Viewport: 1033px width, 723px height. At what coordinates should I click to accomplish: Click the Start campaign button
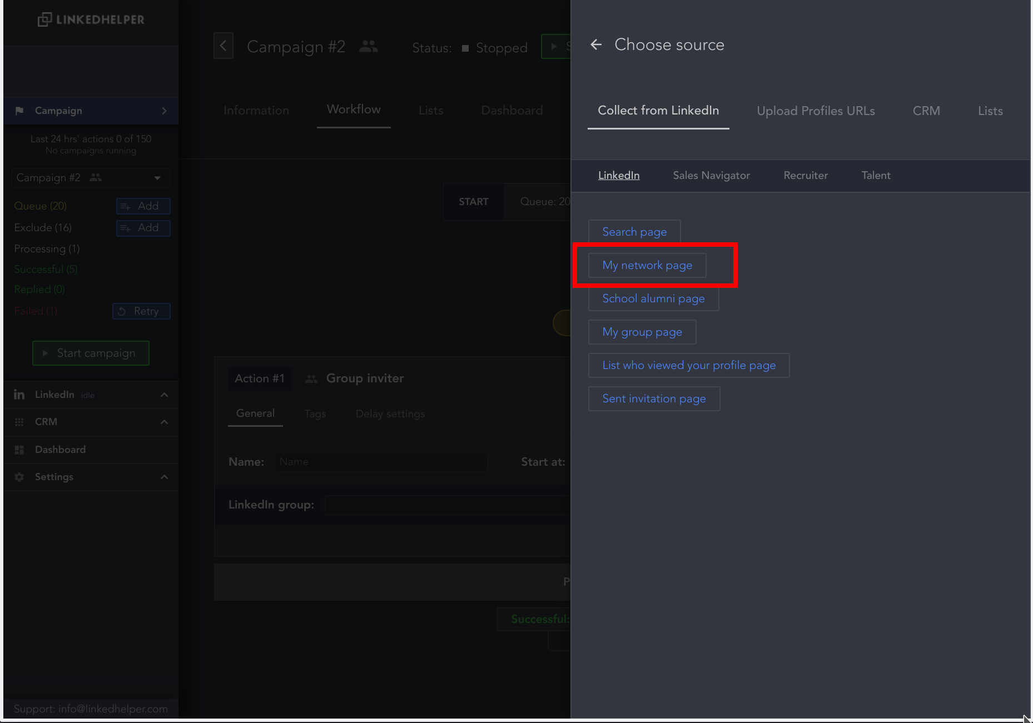pyautogui.click(x=91, y=353)
